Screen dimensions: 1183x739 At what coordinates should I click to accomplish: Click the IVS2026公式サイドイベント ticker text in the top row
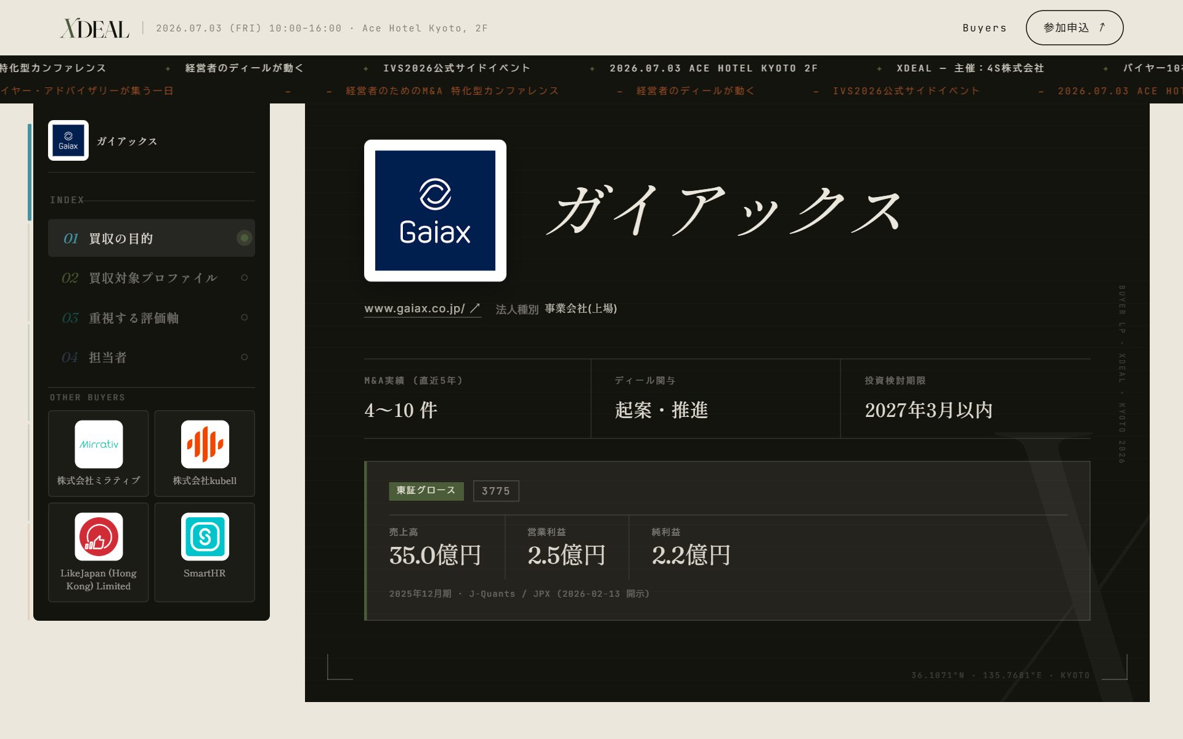click(x=457, y=68)
